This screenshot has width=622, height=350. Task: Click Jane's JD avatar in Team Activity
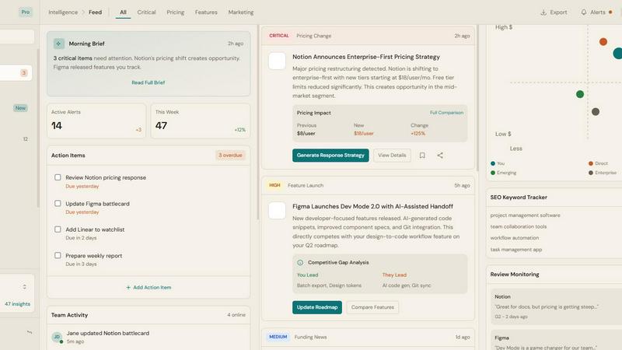pos(57,337)
